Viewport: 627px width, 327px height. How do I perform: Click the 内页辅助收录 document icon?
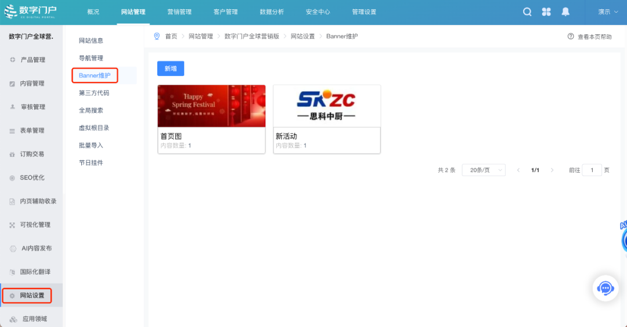point(12,202)
